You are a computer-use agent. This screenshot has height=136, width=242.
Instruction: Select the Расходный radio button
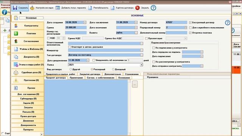tap(92, 70)
